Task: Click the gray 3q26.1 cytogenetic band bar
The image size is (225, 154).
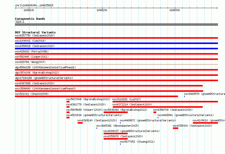Action: (x=116, y=25)
